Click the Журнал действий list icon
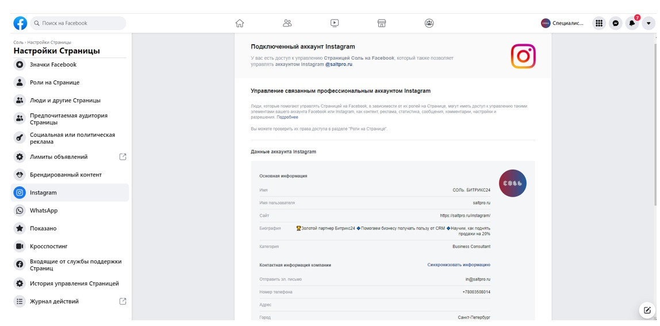The image size is (660, 326). [20, 301]
